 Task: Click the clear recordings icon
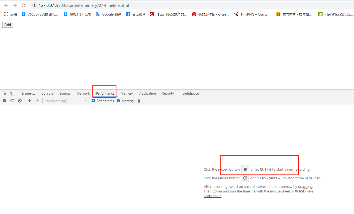pyautogui.click(x=20, y=101)
